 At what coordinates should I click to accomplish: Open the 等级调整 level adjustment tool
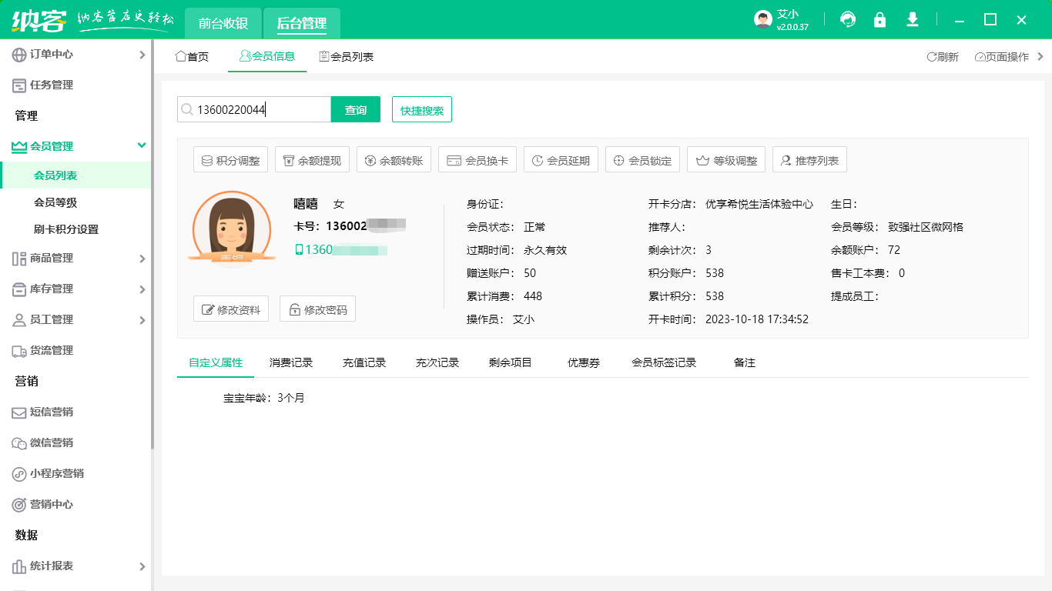click(725, 159)
